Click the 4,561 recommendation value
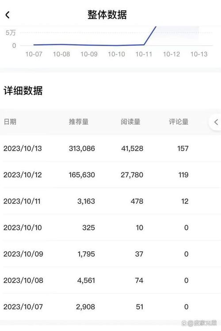Viewport: 221px width, 331px height. [86, 280]
